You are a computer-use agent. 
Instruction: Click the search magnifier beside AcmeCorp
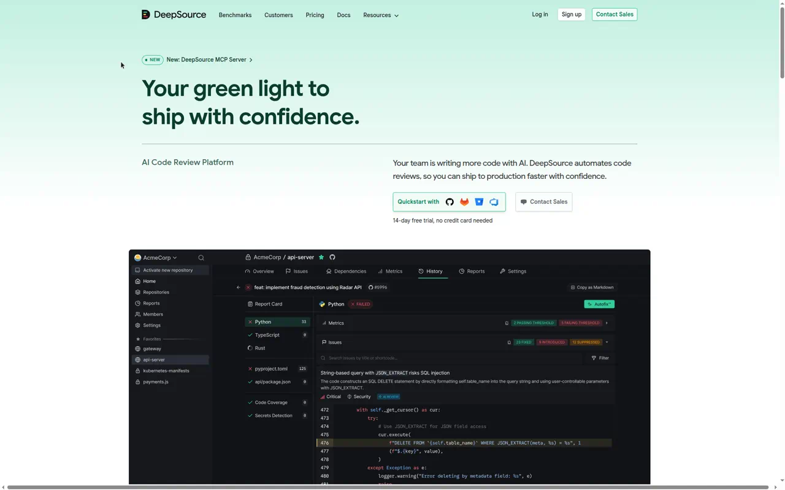[x=201, y=258]
